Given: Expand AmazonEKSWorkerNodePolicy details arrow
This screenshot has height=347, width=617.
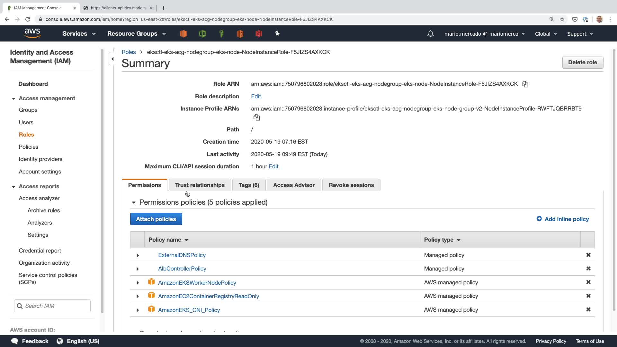Looking at the screenshot, I should [x=138, y=283].
